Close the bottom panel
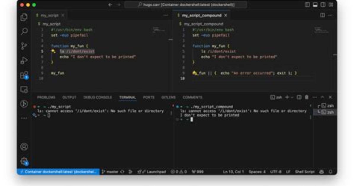The width and height of the screenshot is (354, 186). 330,97
